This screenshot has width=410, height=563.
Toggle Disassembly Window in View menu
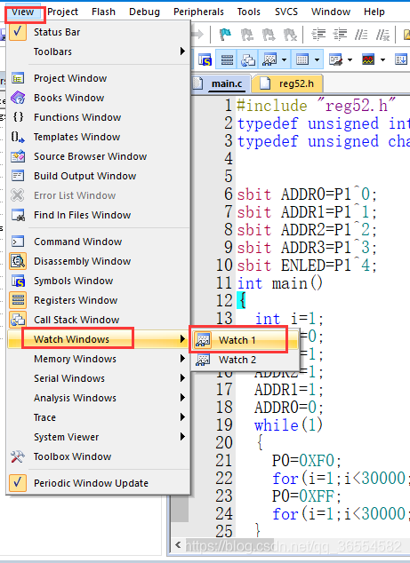(x=98, y=261)
